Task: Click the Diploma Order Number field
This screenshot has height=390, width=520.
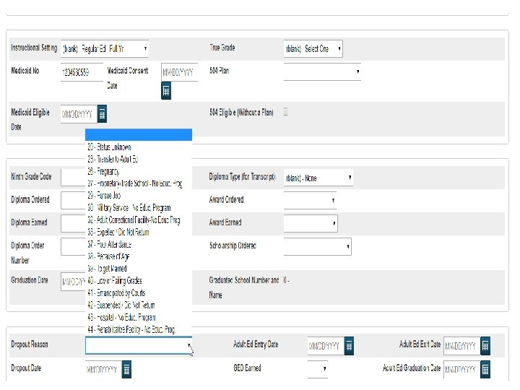Action: (x=73, y=246)
